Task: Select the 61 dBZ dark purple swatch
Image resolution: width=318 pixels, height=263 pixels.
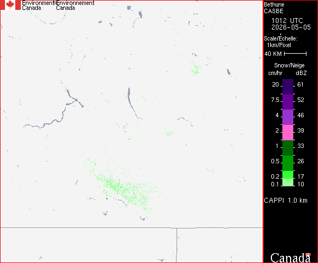Action: point(288,87)
